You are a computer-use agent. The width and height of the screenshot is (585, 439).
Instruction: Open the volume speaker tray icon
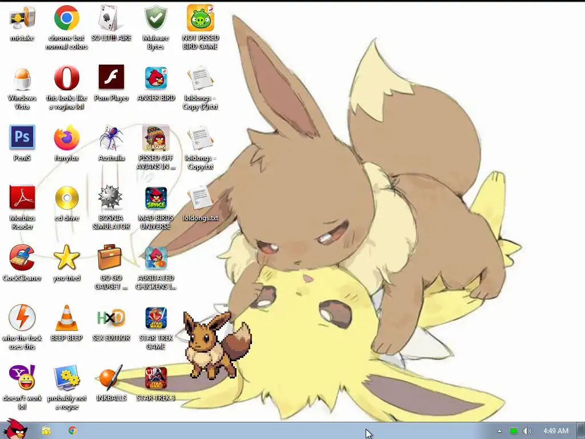coord(527,431)
